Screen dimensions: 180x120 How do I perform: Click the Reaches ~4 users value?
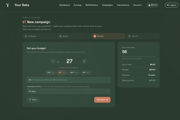click(151, 75)
